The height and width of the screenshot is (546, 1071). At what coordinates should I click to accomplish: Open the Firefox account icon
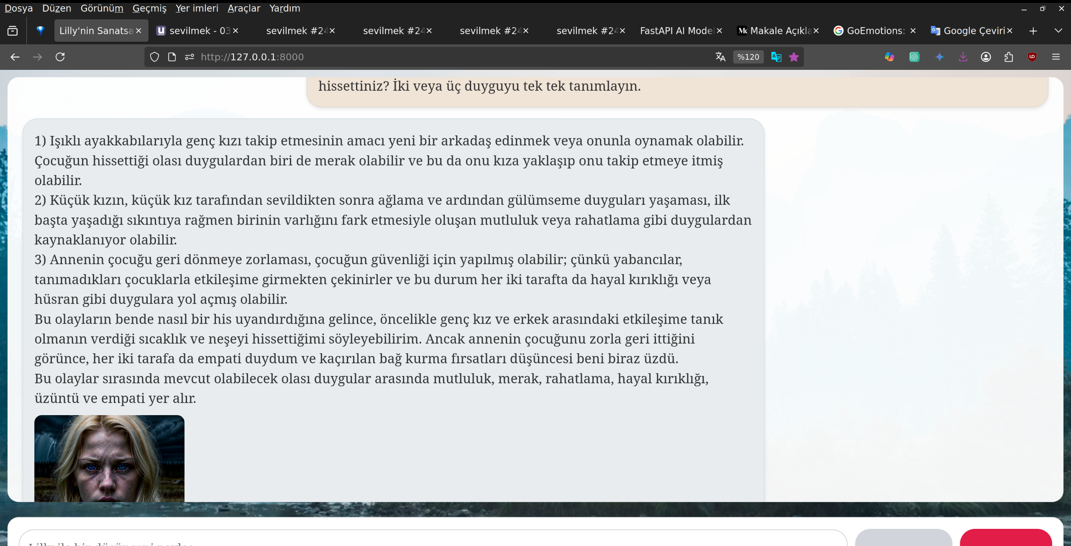(986, 57)
